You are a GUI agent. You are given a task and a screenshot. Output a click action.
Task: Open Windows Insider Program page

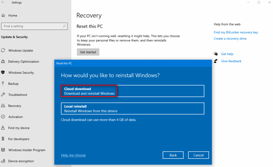[27, 150]
